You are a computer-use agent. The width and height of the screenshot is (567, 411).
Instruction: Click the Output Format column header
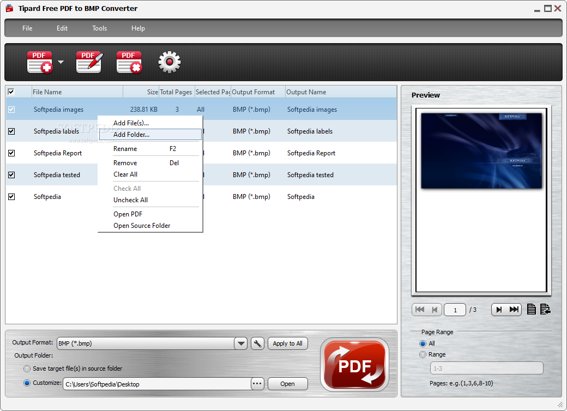(258, 92)
